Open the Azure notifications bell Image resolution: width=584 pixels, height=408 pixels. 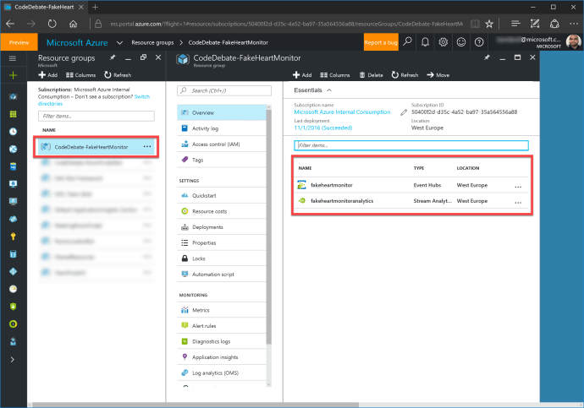[425, 41]
